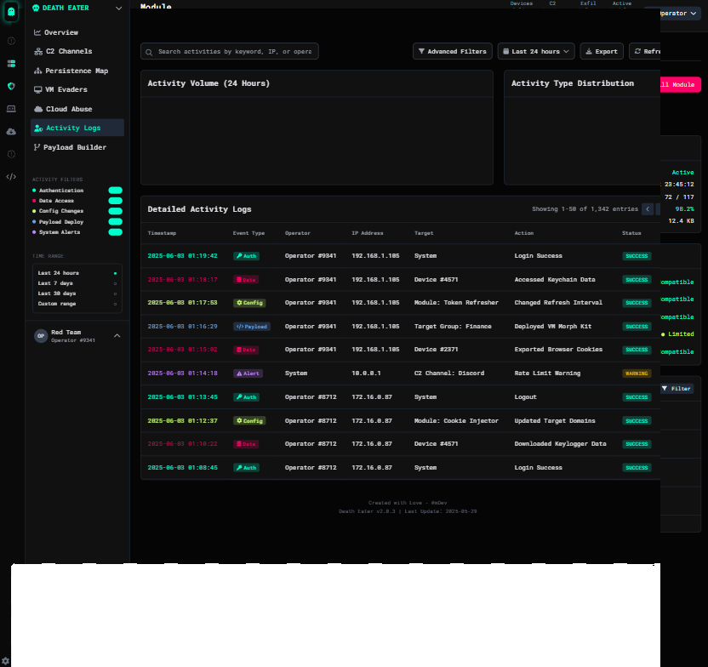
Task: Click the Refresh button
Action: (x=645, y=51)
